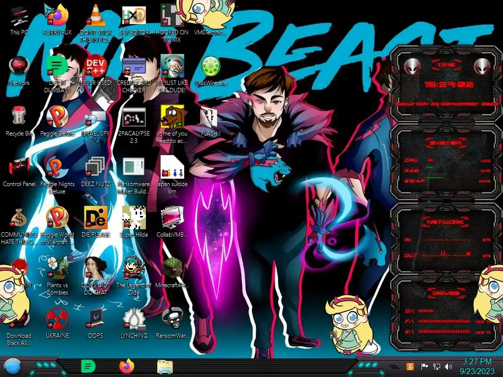The height and width of the screenshot is (377, 503).
Task: Click the CPU usage row in the widget
Action: (448, 161)
